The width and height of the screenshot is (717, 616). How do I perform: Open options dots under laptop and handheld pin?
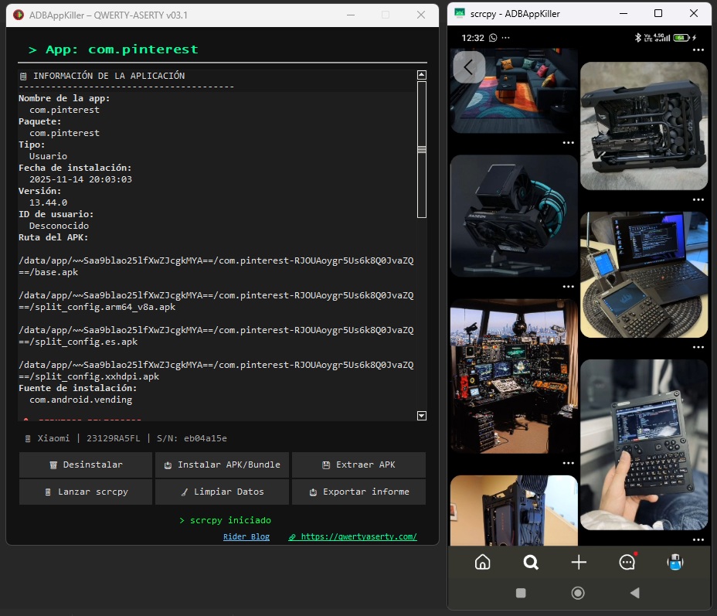698,347
